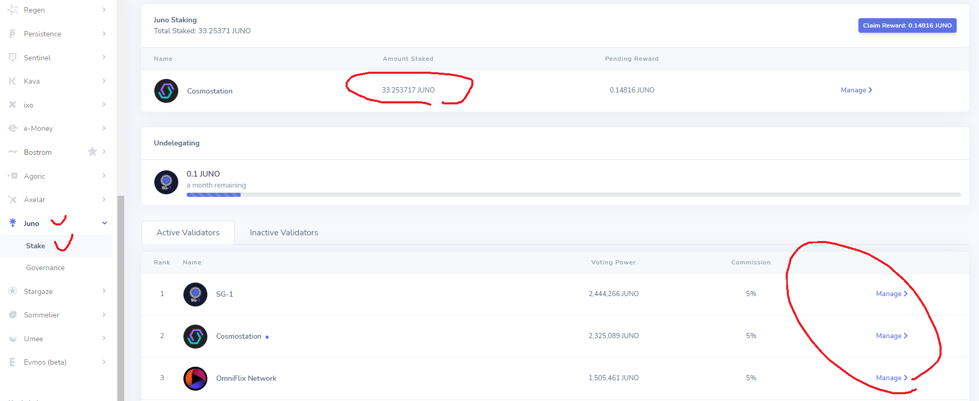Click the Agoric network icon

[12, 176]
